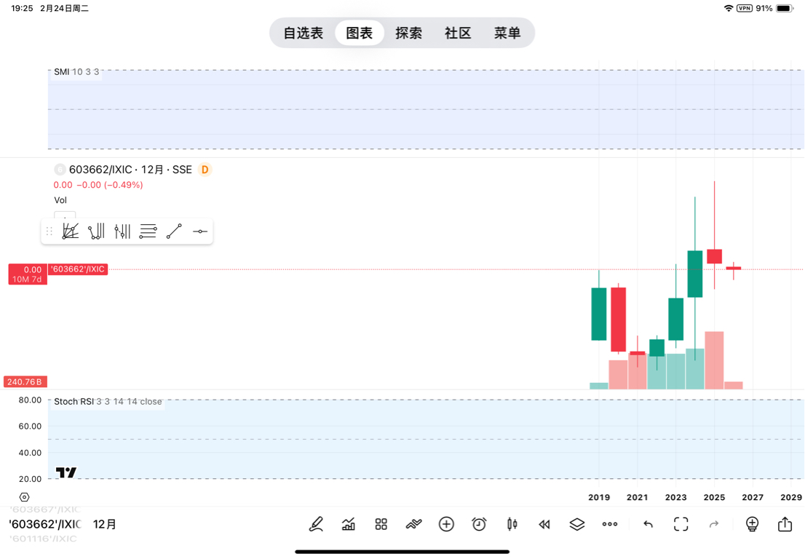The image size is (805, 559).
Task: Expand the more options ellipsis menu
Action: (610, 524)
